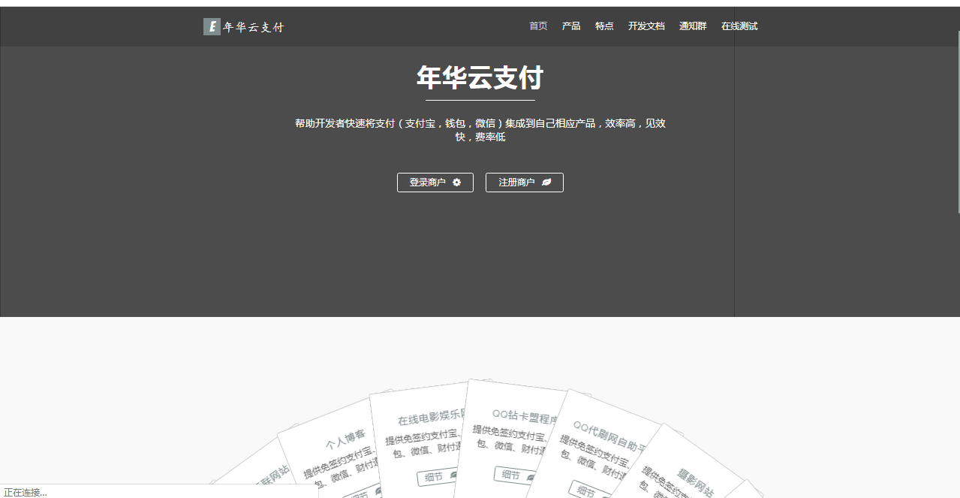
Task: Click the leaf icon inside 注册商户 button
Action: 546,183
